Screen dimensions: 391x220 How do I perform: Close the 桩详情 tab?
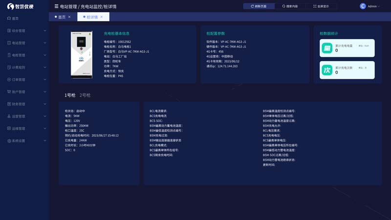102,17
